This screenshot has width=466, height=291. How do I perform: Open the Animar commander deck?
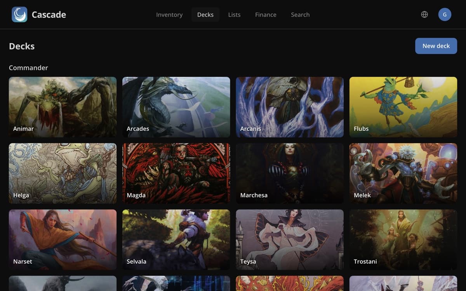(x=63, y=107)
